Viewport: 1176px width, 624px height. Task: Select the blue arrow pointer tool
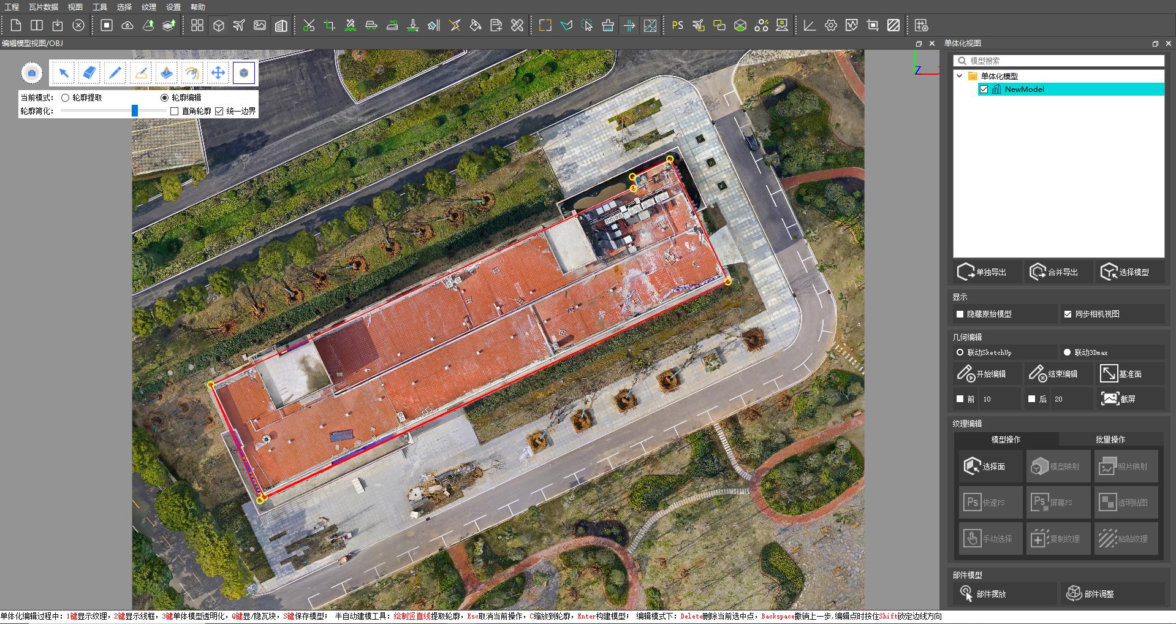tap(63, 73)
